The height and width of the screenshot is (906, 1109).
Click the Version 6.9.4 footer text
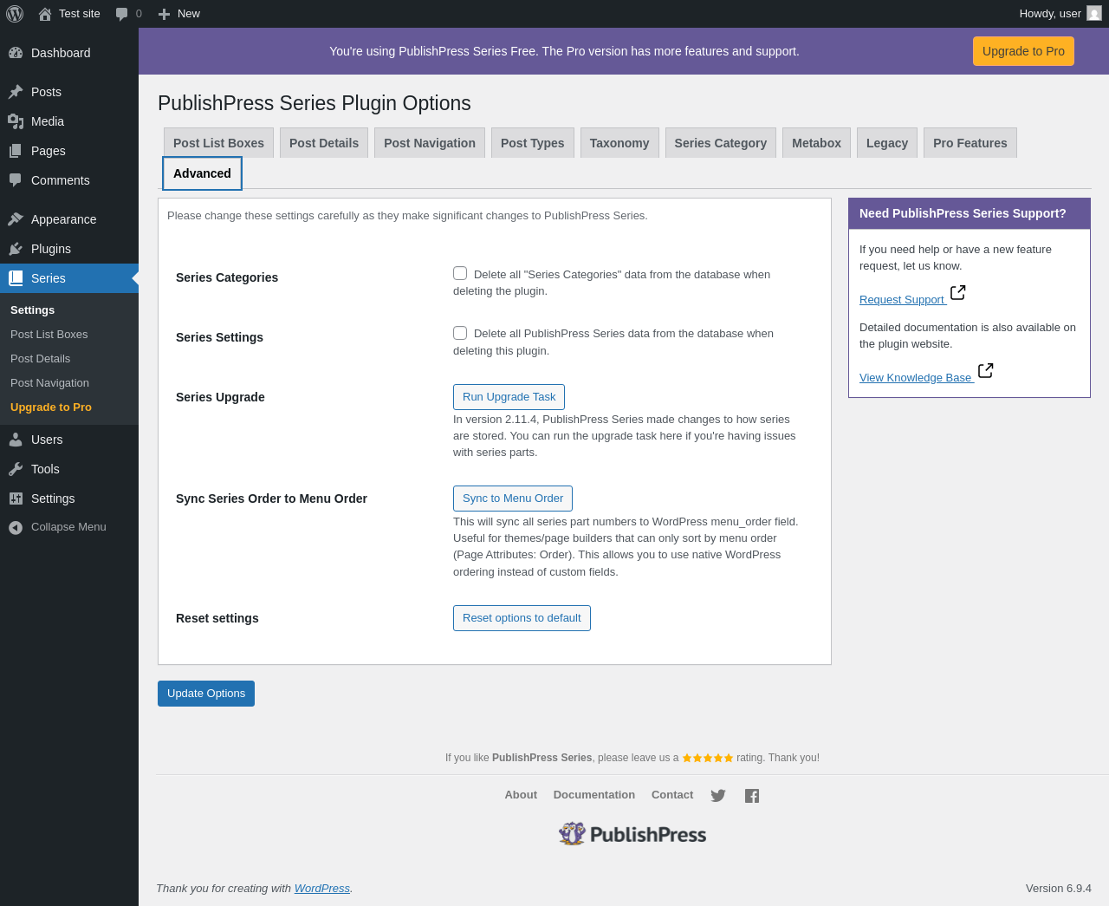(1059, 889)
